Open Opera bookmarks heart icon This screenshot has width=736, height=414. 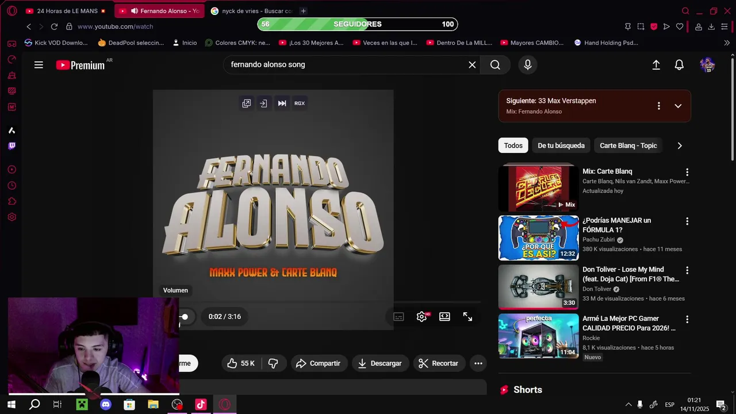(x=680, y=26)
